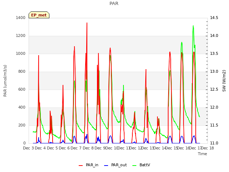229x172 pixels.
Task: Click the PAR chart title
Action: [x=114, y=3]
